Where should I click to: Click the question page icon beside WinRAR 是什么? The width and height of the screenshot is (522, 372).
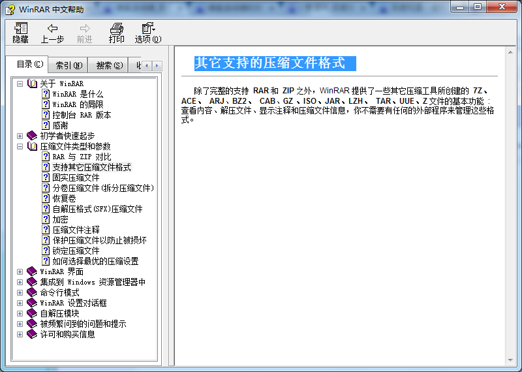click(x=46, y=94)
